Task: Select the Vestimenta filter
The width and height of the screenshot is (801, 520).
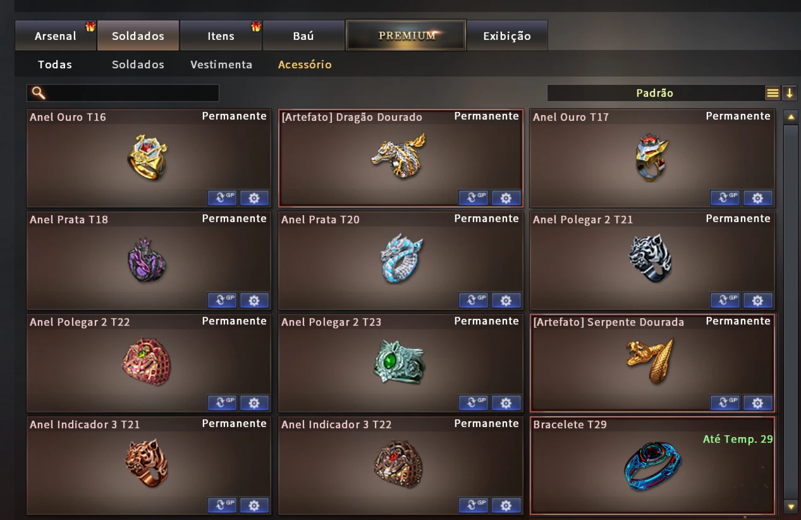Action: 221,65
